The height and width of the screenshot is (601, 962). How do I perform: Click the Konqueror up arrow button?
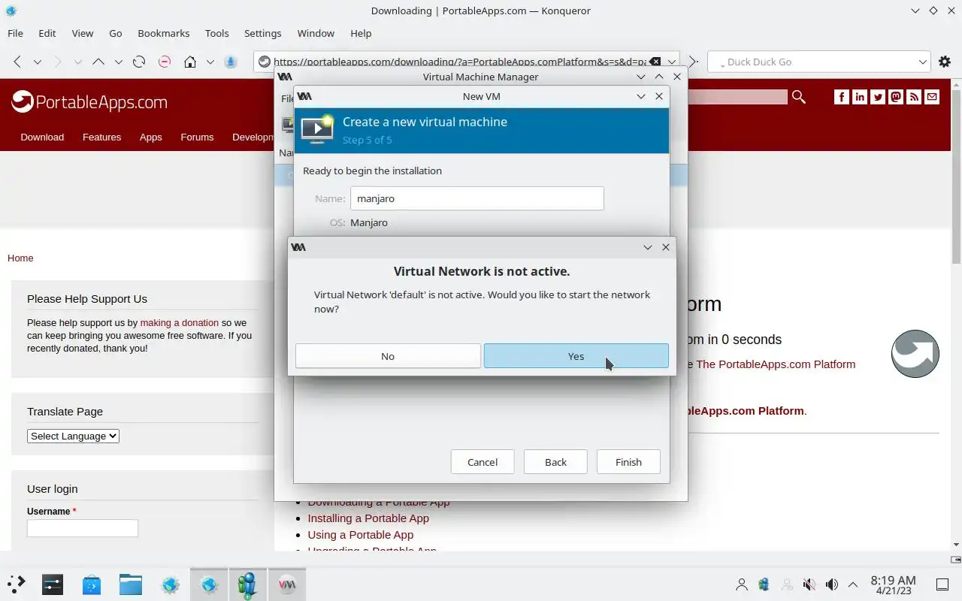coord(98,62)
